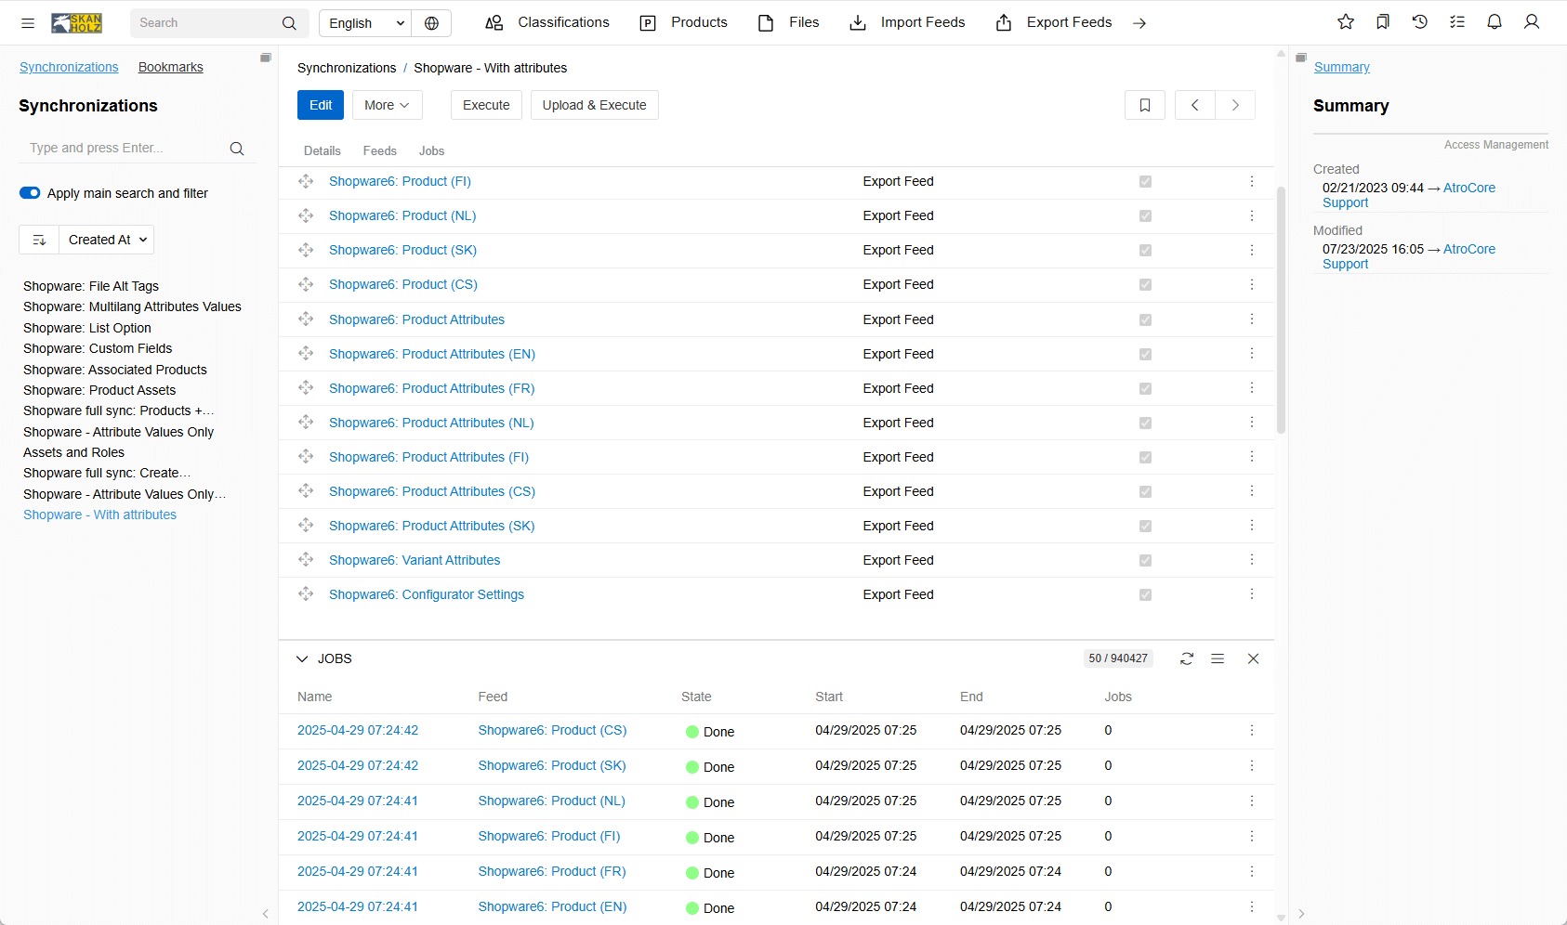This screenshot has height=925, width=1567.
Task: Expand the More actions dropdown
Action: (x=387, y=105)
